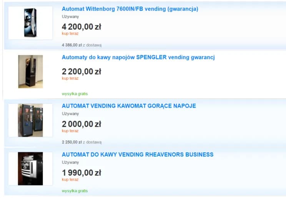Click the 2 250,00 zł z dostawą text

[x=81, y=142]
